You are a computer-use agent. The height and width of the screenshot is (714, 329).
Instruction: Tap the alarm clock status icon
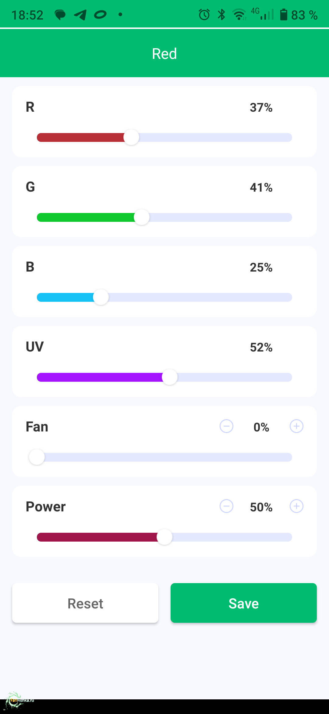[204, 15]
